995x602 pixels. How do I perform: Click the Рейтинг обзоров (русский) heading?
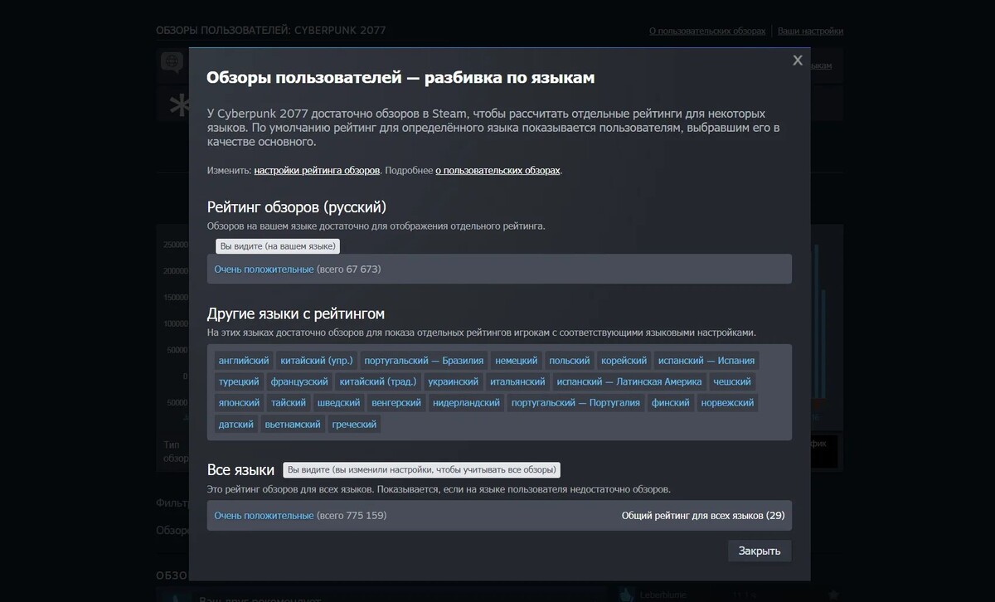coord(297,207)
